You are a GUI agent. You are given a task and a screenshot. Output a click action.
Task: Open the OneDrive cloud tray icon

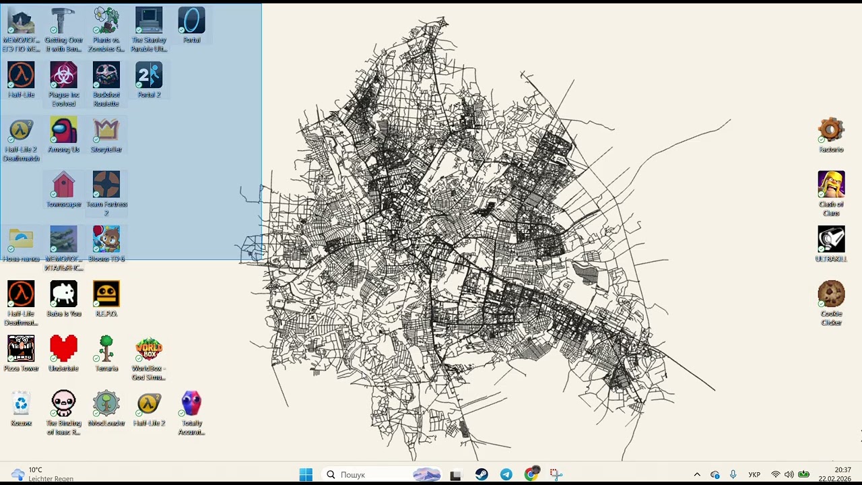(715, 475)
